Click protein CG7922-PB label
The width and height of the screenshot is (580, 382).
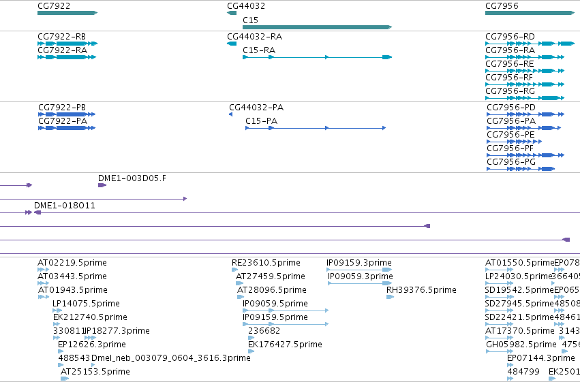pos(62,108)
